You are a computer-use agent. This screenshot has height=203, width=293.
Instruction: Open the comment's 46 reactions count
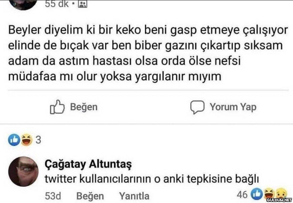(242, 195)
